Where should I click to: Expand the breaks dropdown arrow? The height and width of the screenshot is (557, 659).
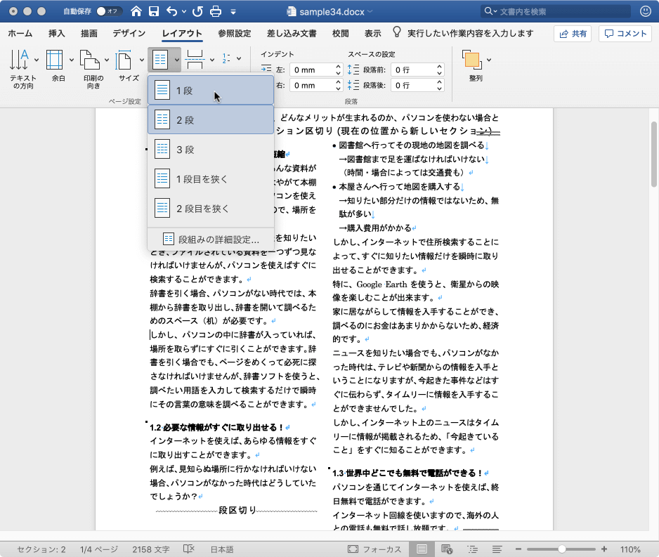[212, 59]
